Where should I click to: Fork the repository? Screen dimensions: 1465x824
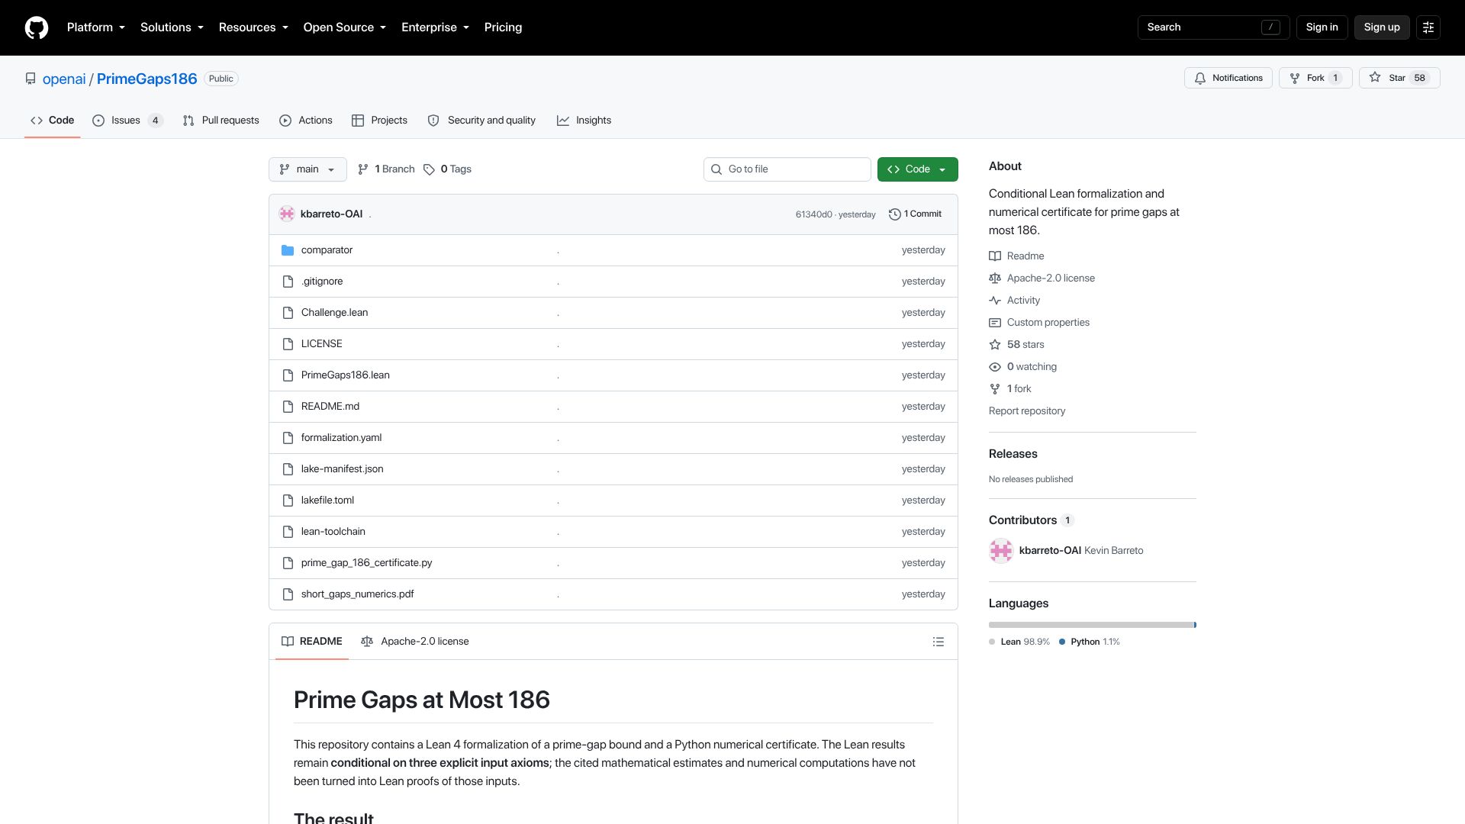[1315, 78]
